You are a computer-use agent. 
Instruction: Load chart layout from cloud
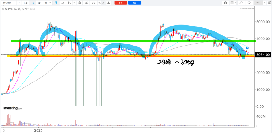click(241, 3)
